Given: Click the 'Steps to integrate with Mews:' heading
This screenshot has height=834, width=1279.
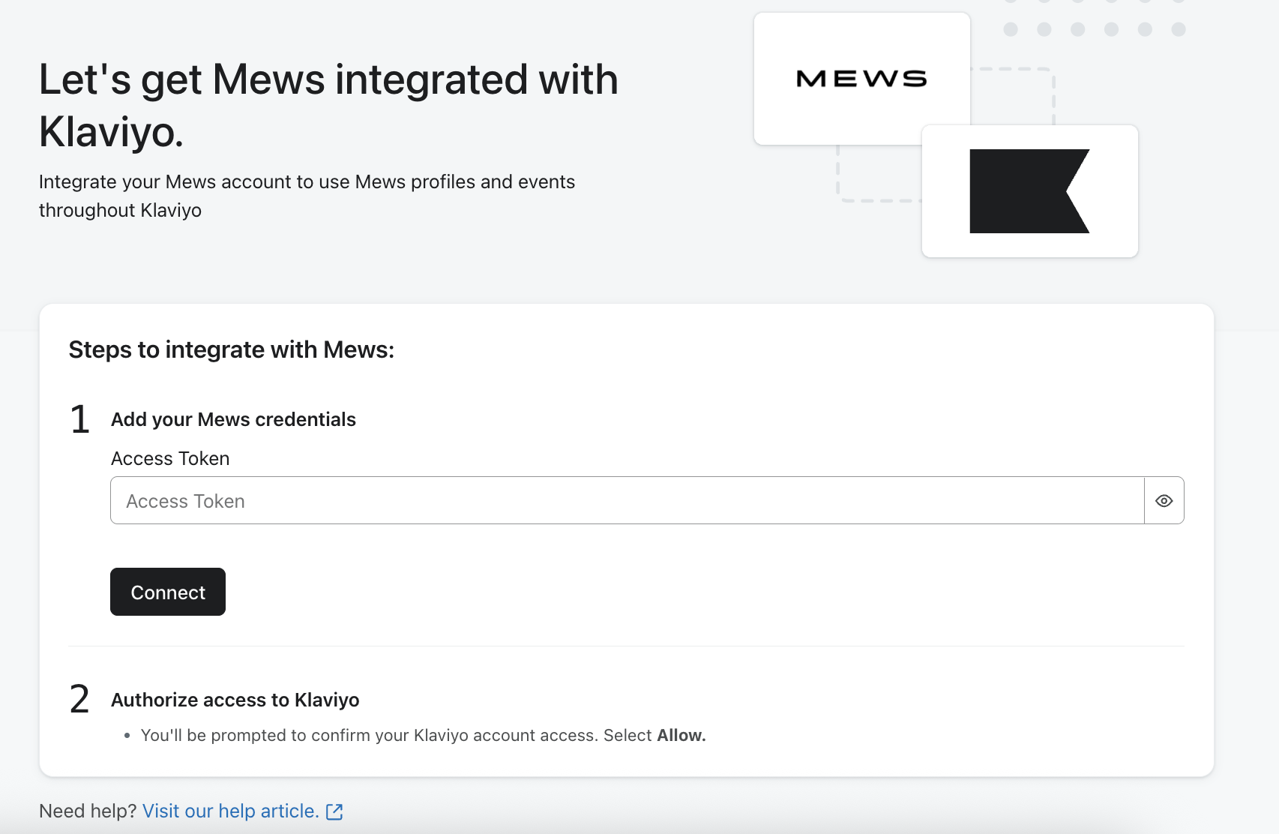Looking at the screenshot, I should pyautogui.click(x=231, y=349).
